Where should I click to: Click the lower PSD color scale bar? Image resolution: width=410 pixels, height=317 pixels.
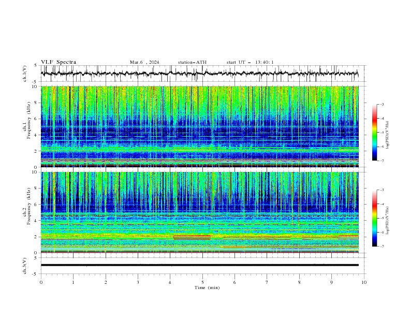[x=375, y=218]
